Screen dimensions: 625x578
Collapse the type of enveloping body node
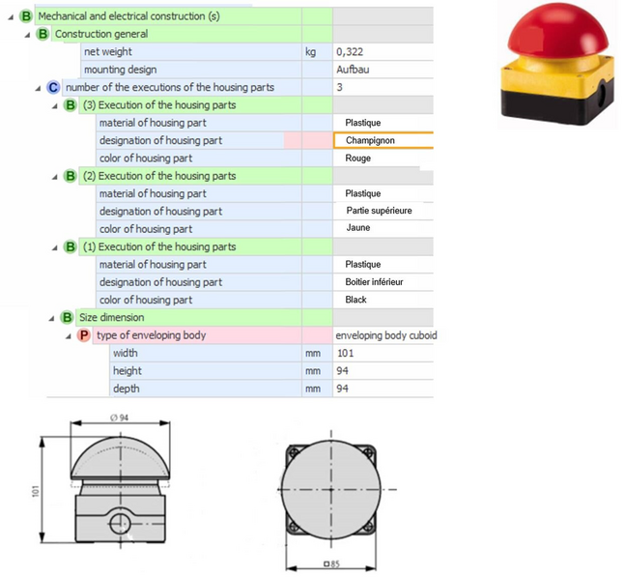pyautogui.click(x=69, y=335)
